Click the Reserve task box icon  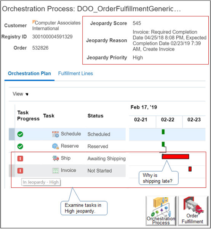click(x=55, y=146)
